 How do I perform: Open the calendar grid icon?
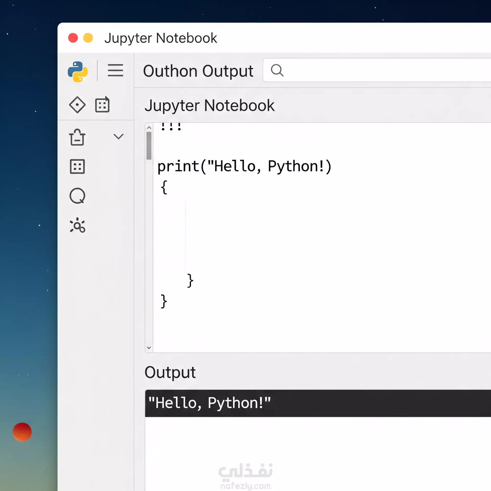click(102, 104)
